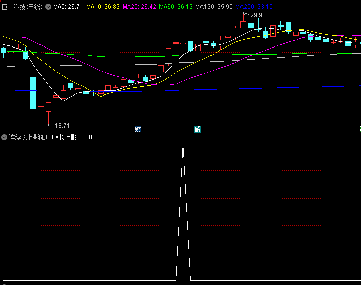This screenshot has height=285, width=361.
Task: Click the first candlestick at the chart's left edge
Action: click(x=4, y=50)
